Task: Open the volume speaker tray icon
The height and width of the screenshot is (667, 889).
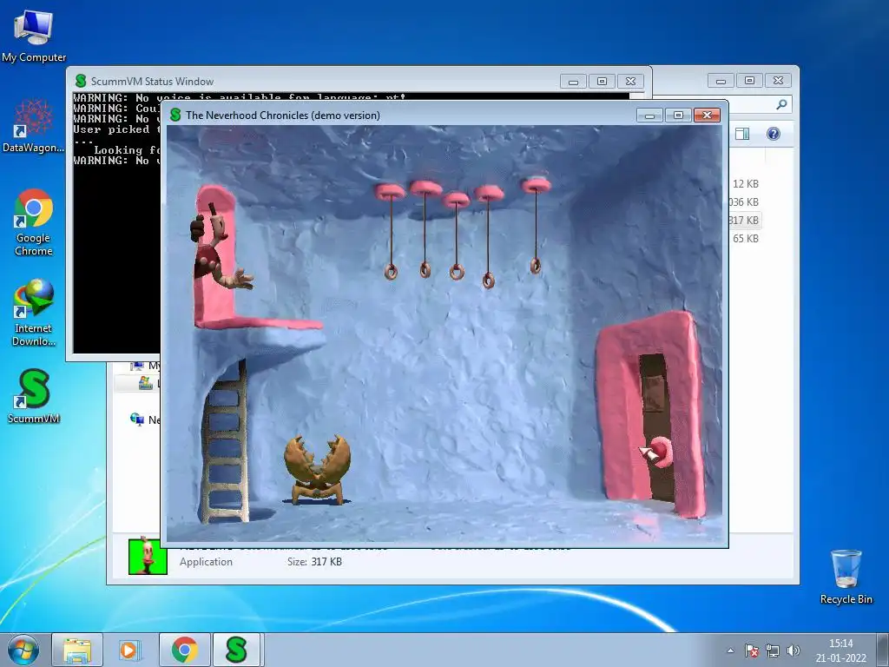Action: coord(794,650)
